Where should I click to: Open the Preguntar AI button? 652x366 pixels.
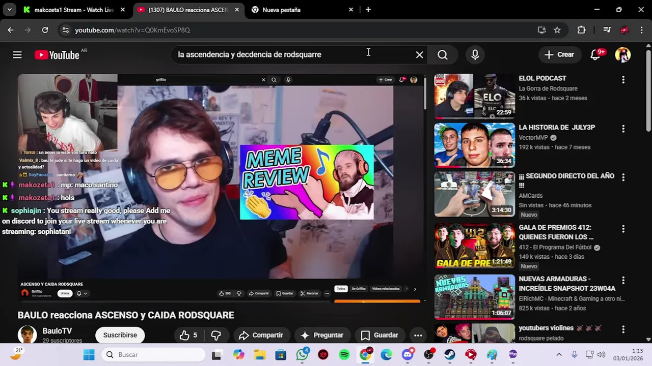[322, 335]
